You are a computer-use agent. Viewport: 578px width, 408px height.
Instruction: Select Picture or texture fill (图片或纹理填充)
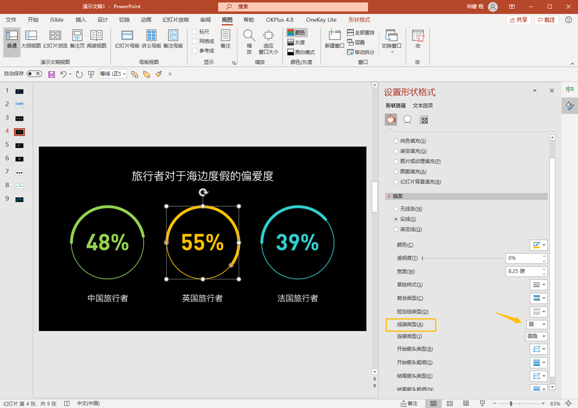tap(396, 161)
